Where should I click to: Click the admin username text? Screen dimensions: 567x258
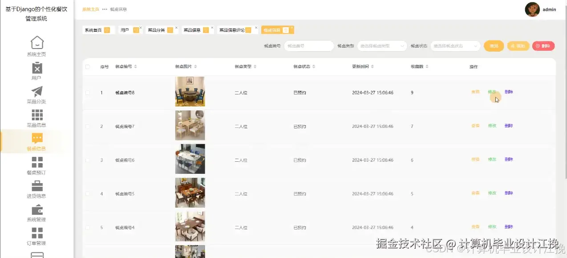point(549,9)
